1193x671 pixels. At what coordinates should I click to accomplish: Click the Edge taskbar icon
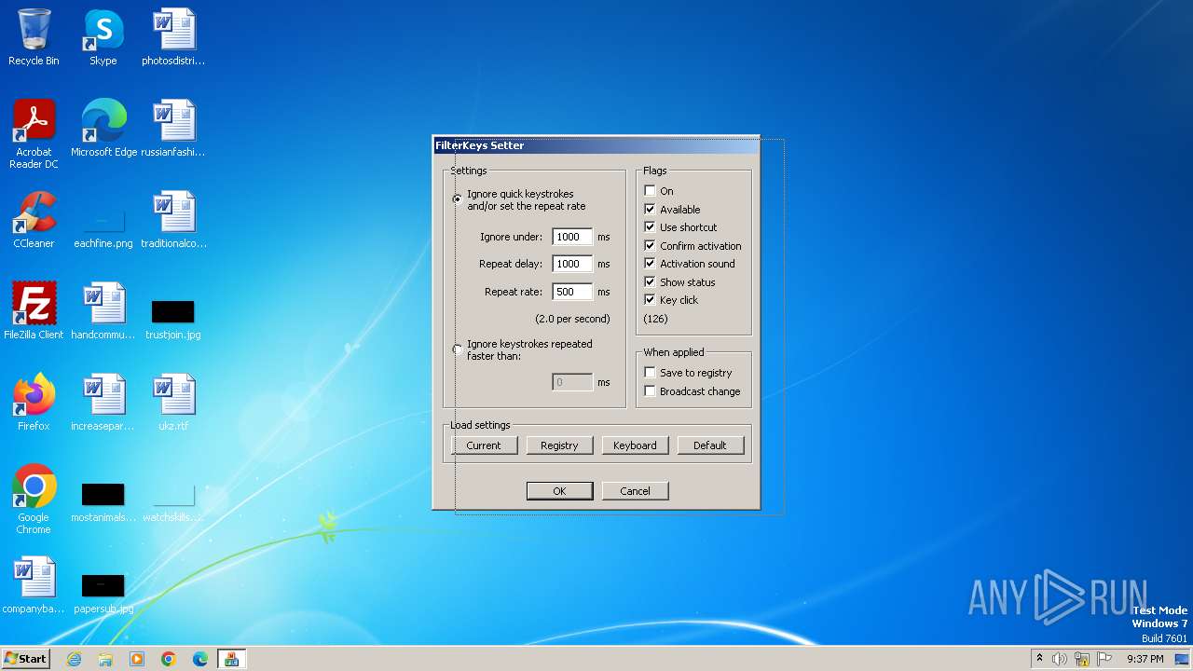(x=200, y=659)
